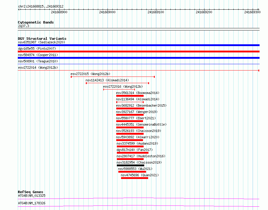Click the ATG4B|NM_178326 gene label
This screenshot has height=210, width=268.
pos(32,203)
